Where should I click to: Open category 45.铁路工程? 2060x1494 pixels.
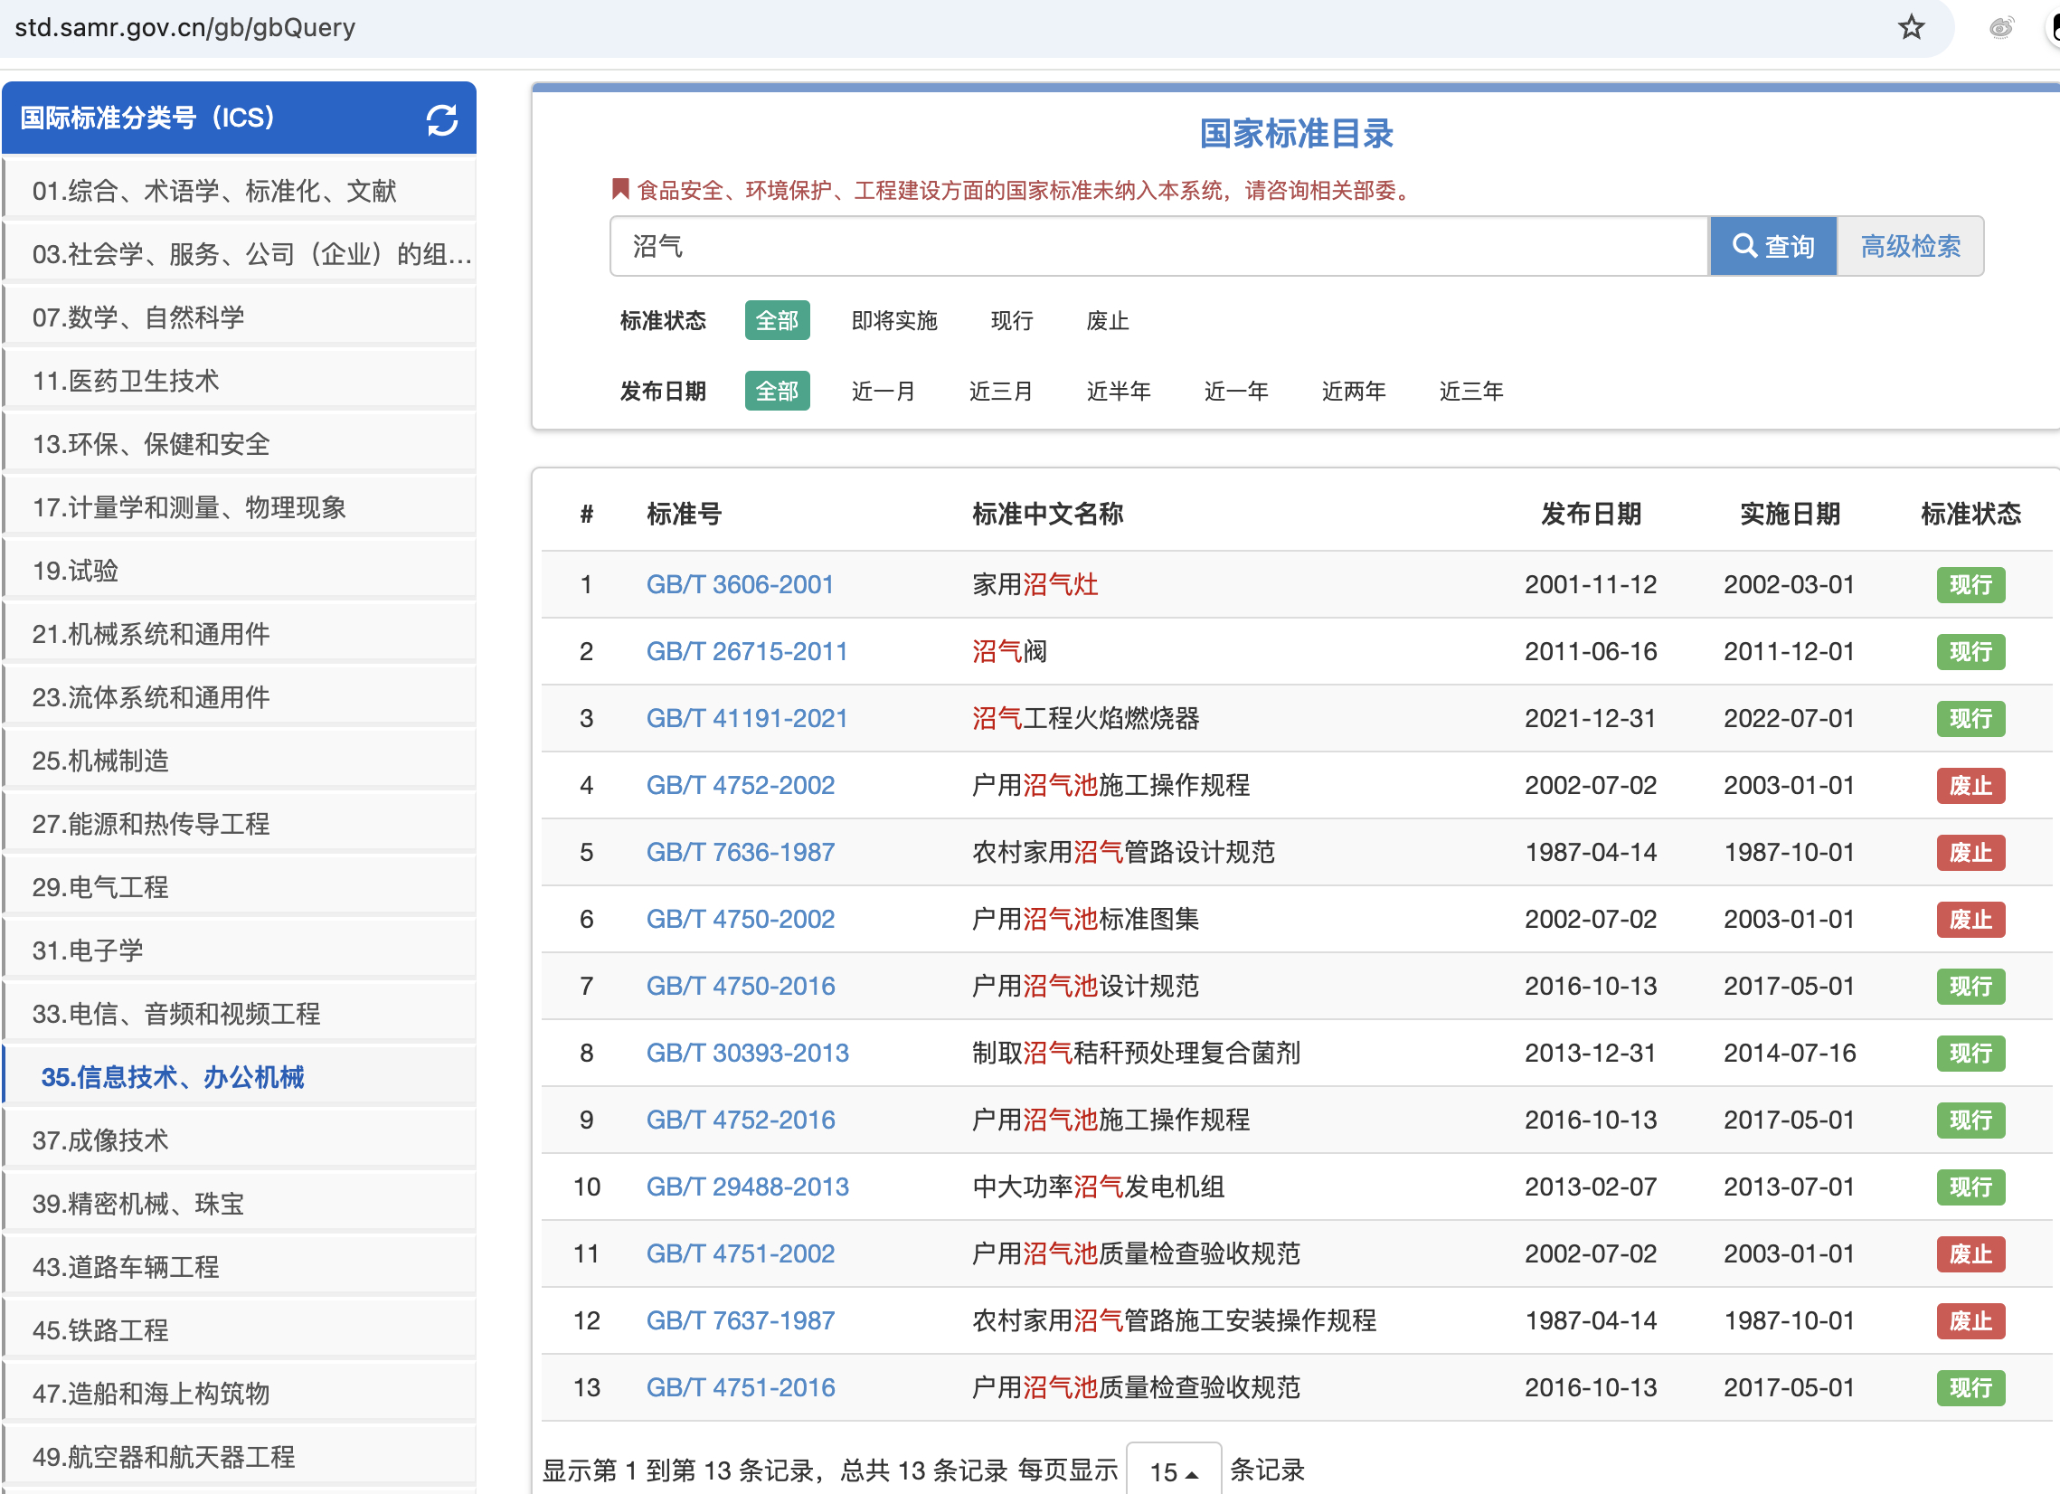pos(240,1329)
